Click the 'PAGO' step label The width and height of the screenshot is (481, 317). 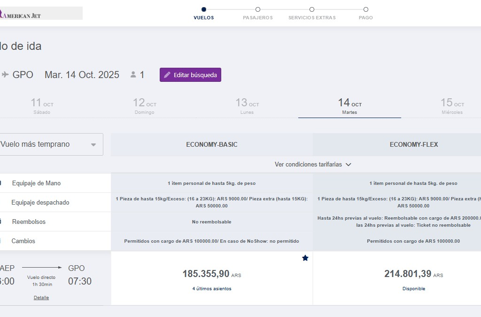[365, 18]
